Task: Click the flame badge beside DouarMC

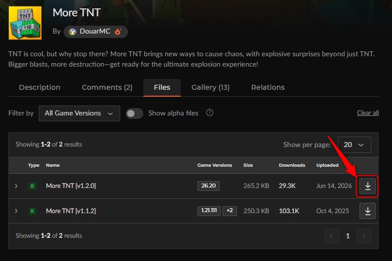Action: [x=118, y=32]
